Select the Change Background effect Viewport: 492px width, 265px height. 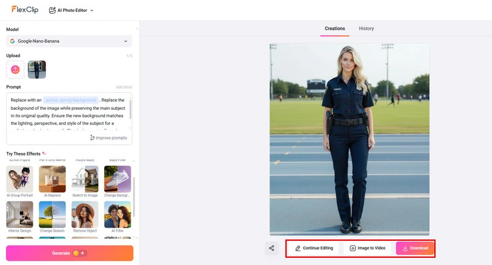coord(117,179)
